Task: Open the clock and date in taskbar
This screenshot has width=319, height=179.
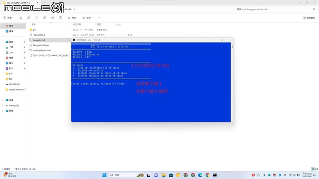Action: pyautogui.click(x=307, y=175)
